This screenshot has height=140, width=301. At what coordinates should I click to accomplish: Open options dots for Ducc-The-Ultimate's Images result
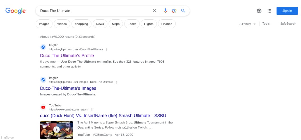(x=116, y=82)
